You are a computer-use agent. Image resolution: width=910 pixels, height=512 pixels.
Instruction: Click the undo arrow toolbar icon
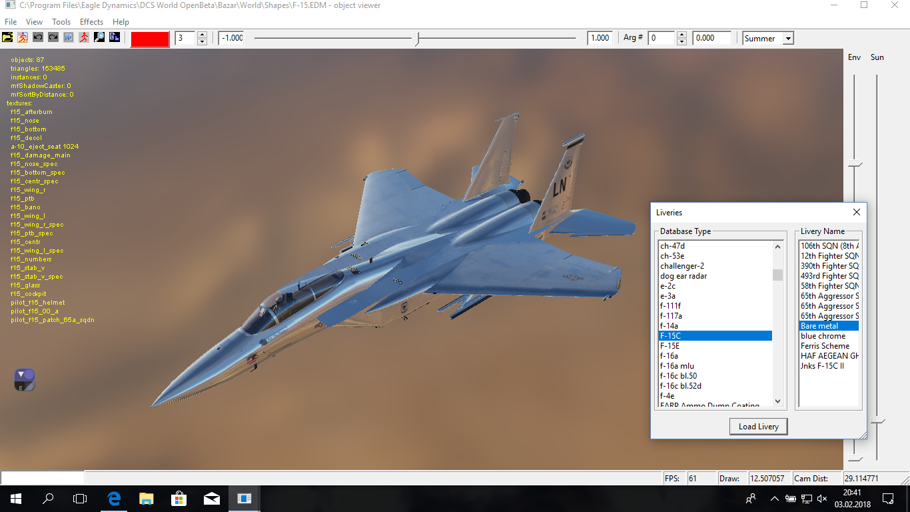[x=38, y=37]
